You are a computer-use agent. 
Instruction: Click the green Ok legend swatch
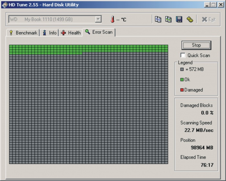182,79
